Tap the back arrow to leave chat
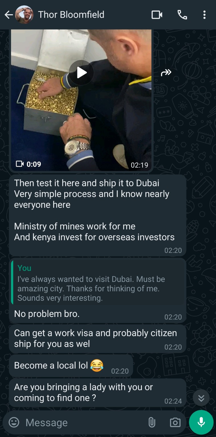 [x=9, y=15]
